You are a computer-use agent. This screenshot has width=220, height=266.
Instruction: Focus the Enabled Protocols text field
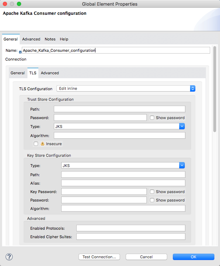click(x=131, y=228)
